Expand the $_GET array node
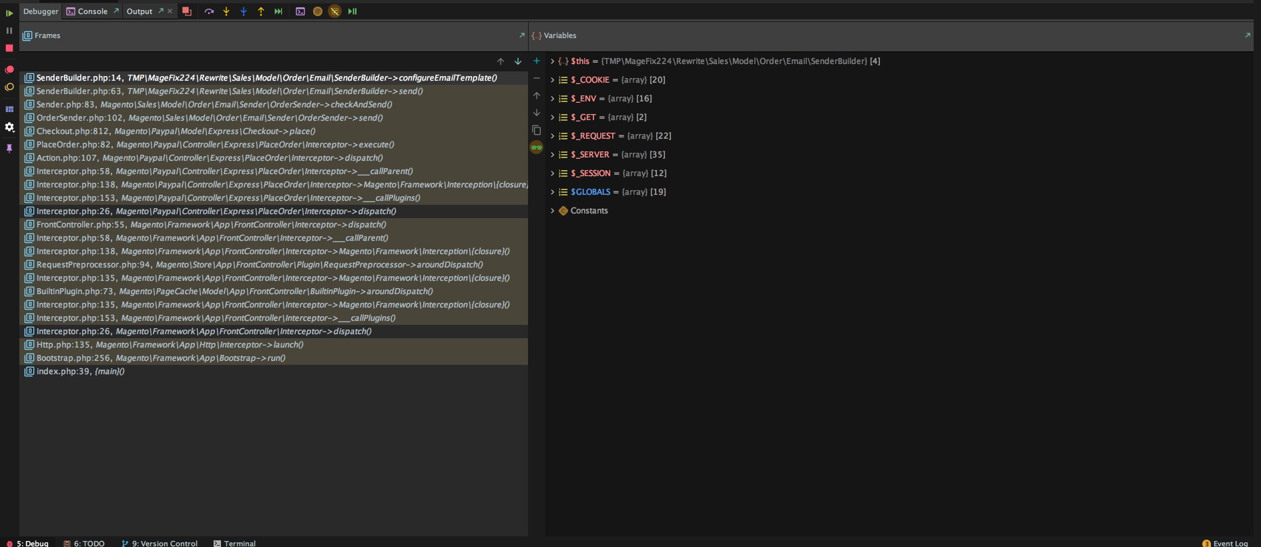 [553, 117]
